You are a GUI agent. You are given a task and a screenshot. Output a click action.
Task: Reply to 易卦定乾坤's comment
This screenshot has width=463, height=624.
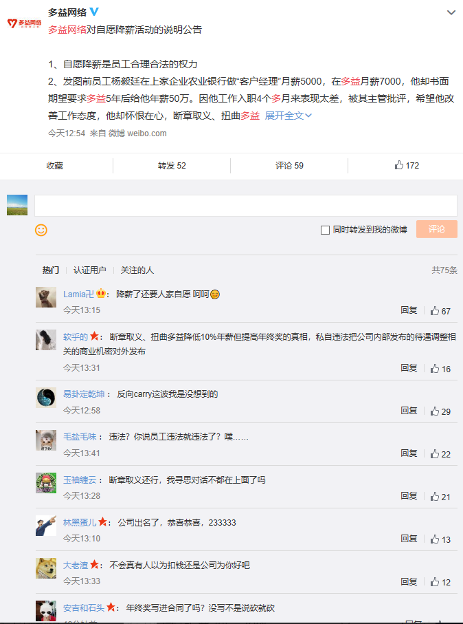tap(409, 411)
